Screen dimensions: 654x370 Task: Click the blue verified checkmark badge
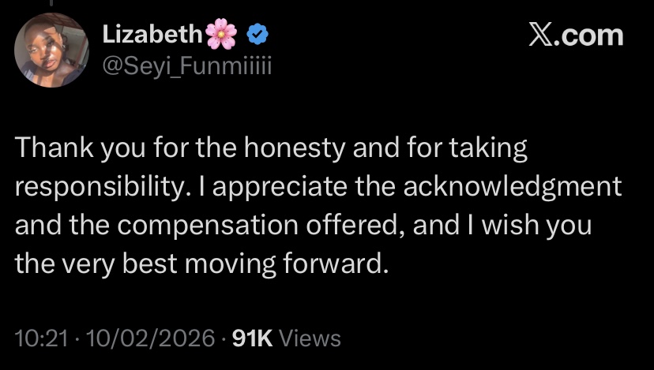(x=257, y=34)
